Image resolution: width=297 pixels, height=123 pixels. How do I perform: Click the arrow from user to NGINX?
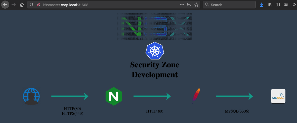click(70, 96)
